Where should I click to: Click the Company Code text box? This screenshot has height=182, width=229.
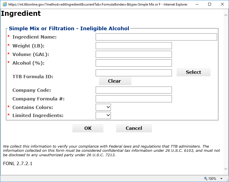[134, 90]
